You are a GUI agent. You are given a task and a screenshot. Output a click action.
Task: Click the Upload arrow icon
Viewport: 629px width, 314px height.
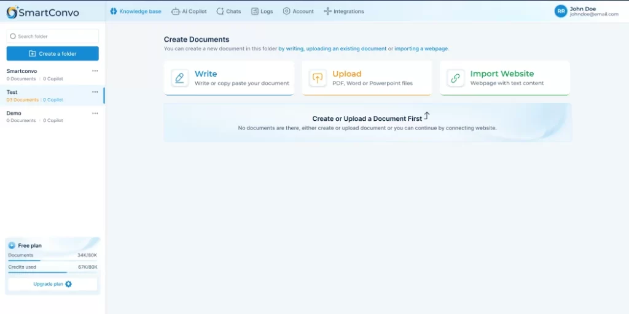(x=318, y=78)
